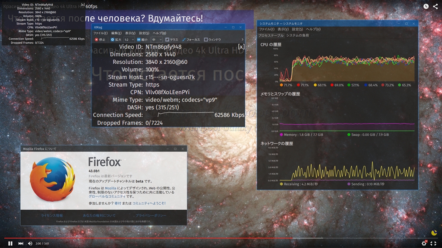Open the グローバルなコミュニティ link

click(x=107, y=196)
